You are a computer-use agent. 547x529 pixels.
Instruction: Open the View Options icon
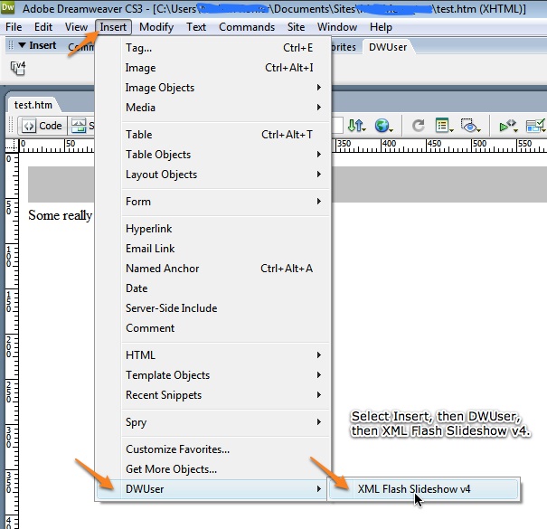[x=443, y=126]
